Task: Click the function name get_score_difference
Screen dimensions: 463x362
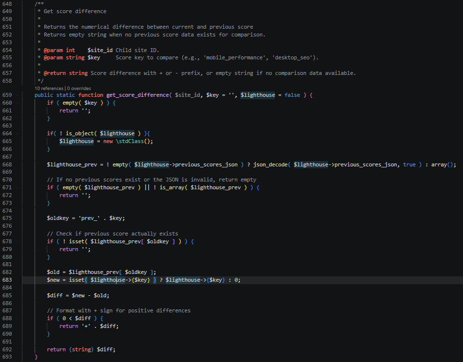Action: pyautogui.click(x=137, y=95)
